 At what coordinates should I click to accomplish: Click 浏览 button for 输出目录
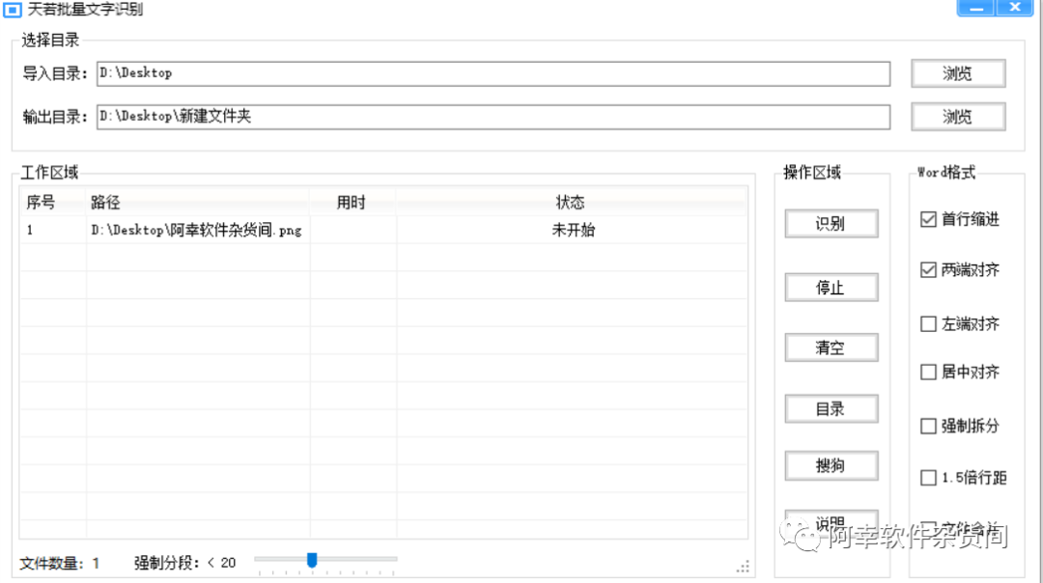click(x=957, y=117)
